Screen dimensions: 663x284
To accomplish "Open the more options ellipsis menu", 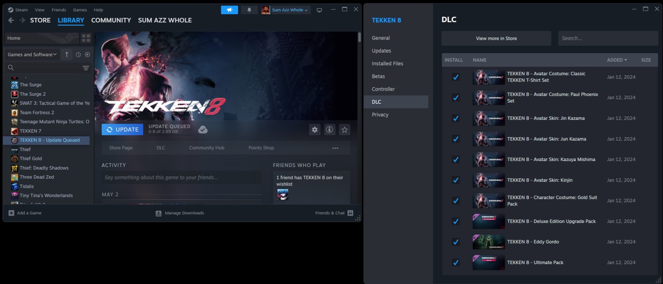I will pos(335,148).
